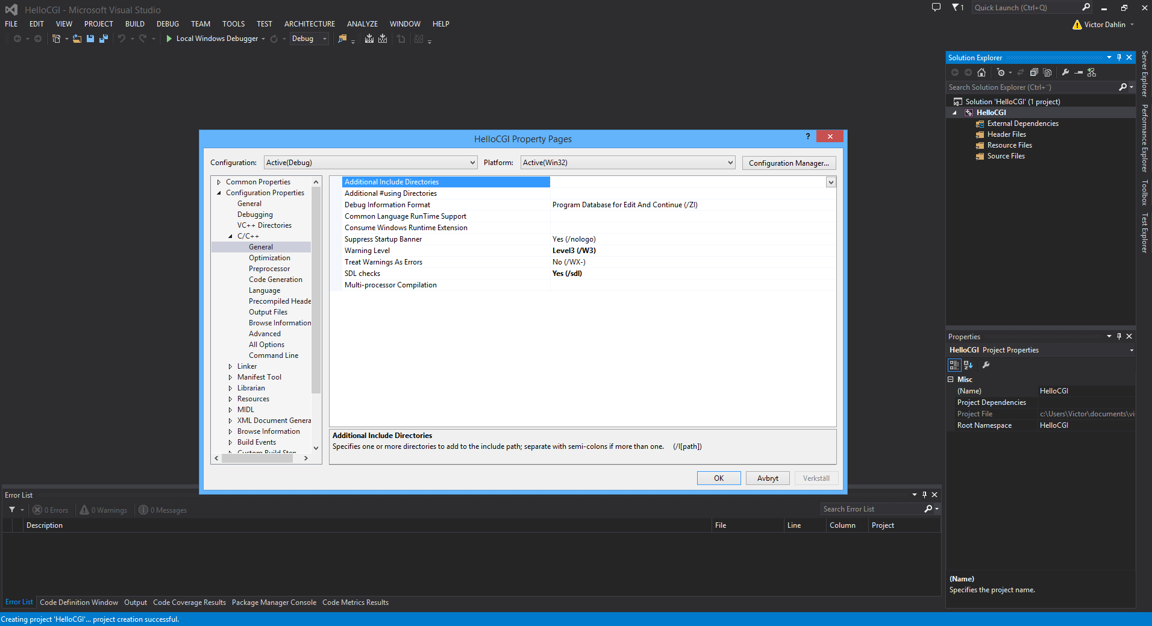Click the Home icon in Solution Explorer
The width and height of the screenshot is (1152, 626).
pos(981,72)
